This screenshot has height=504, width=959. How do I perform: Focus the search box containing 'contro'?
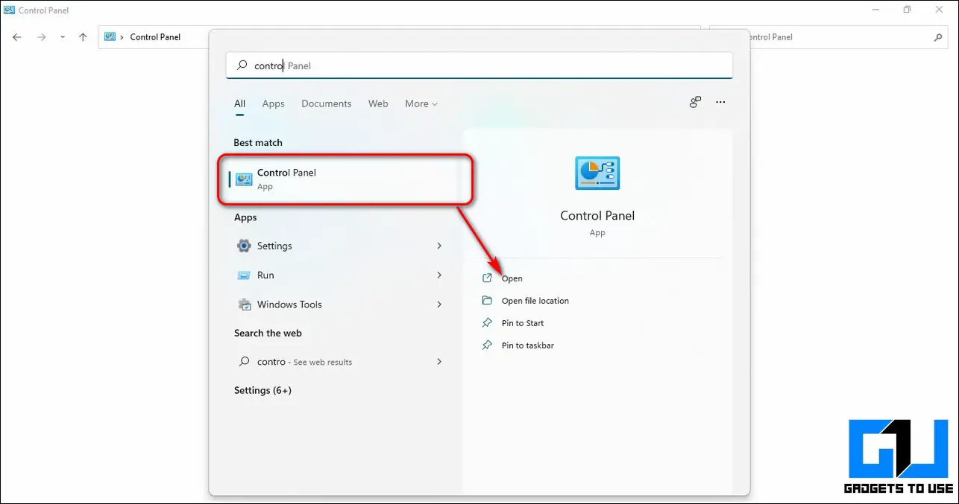click(x=479, y=66)
